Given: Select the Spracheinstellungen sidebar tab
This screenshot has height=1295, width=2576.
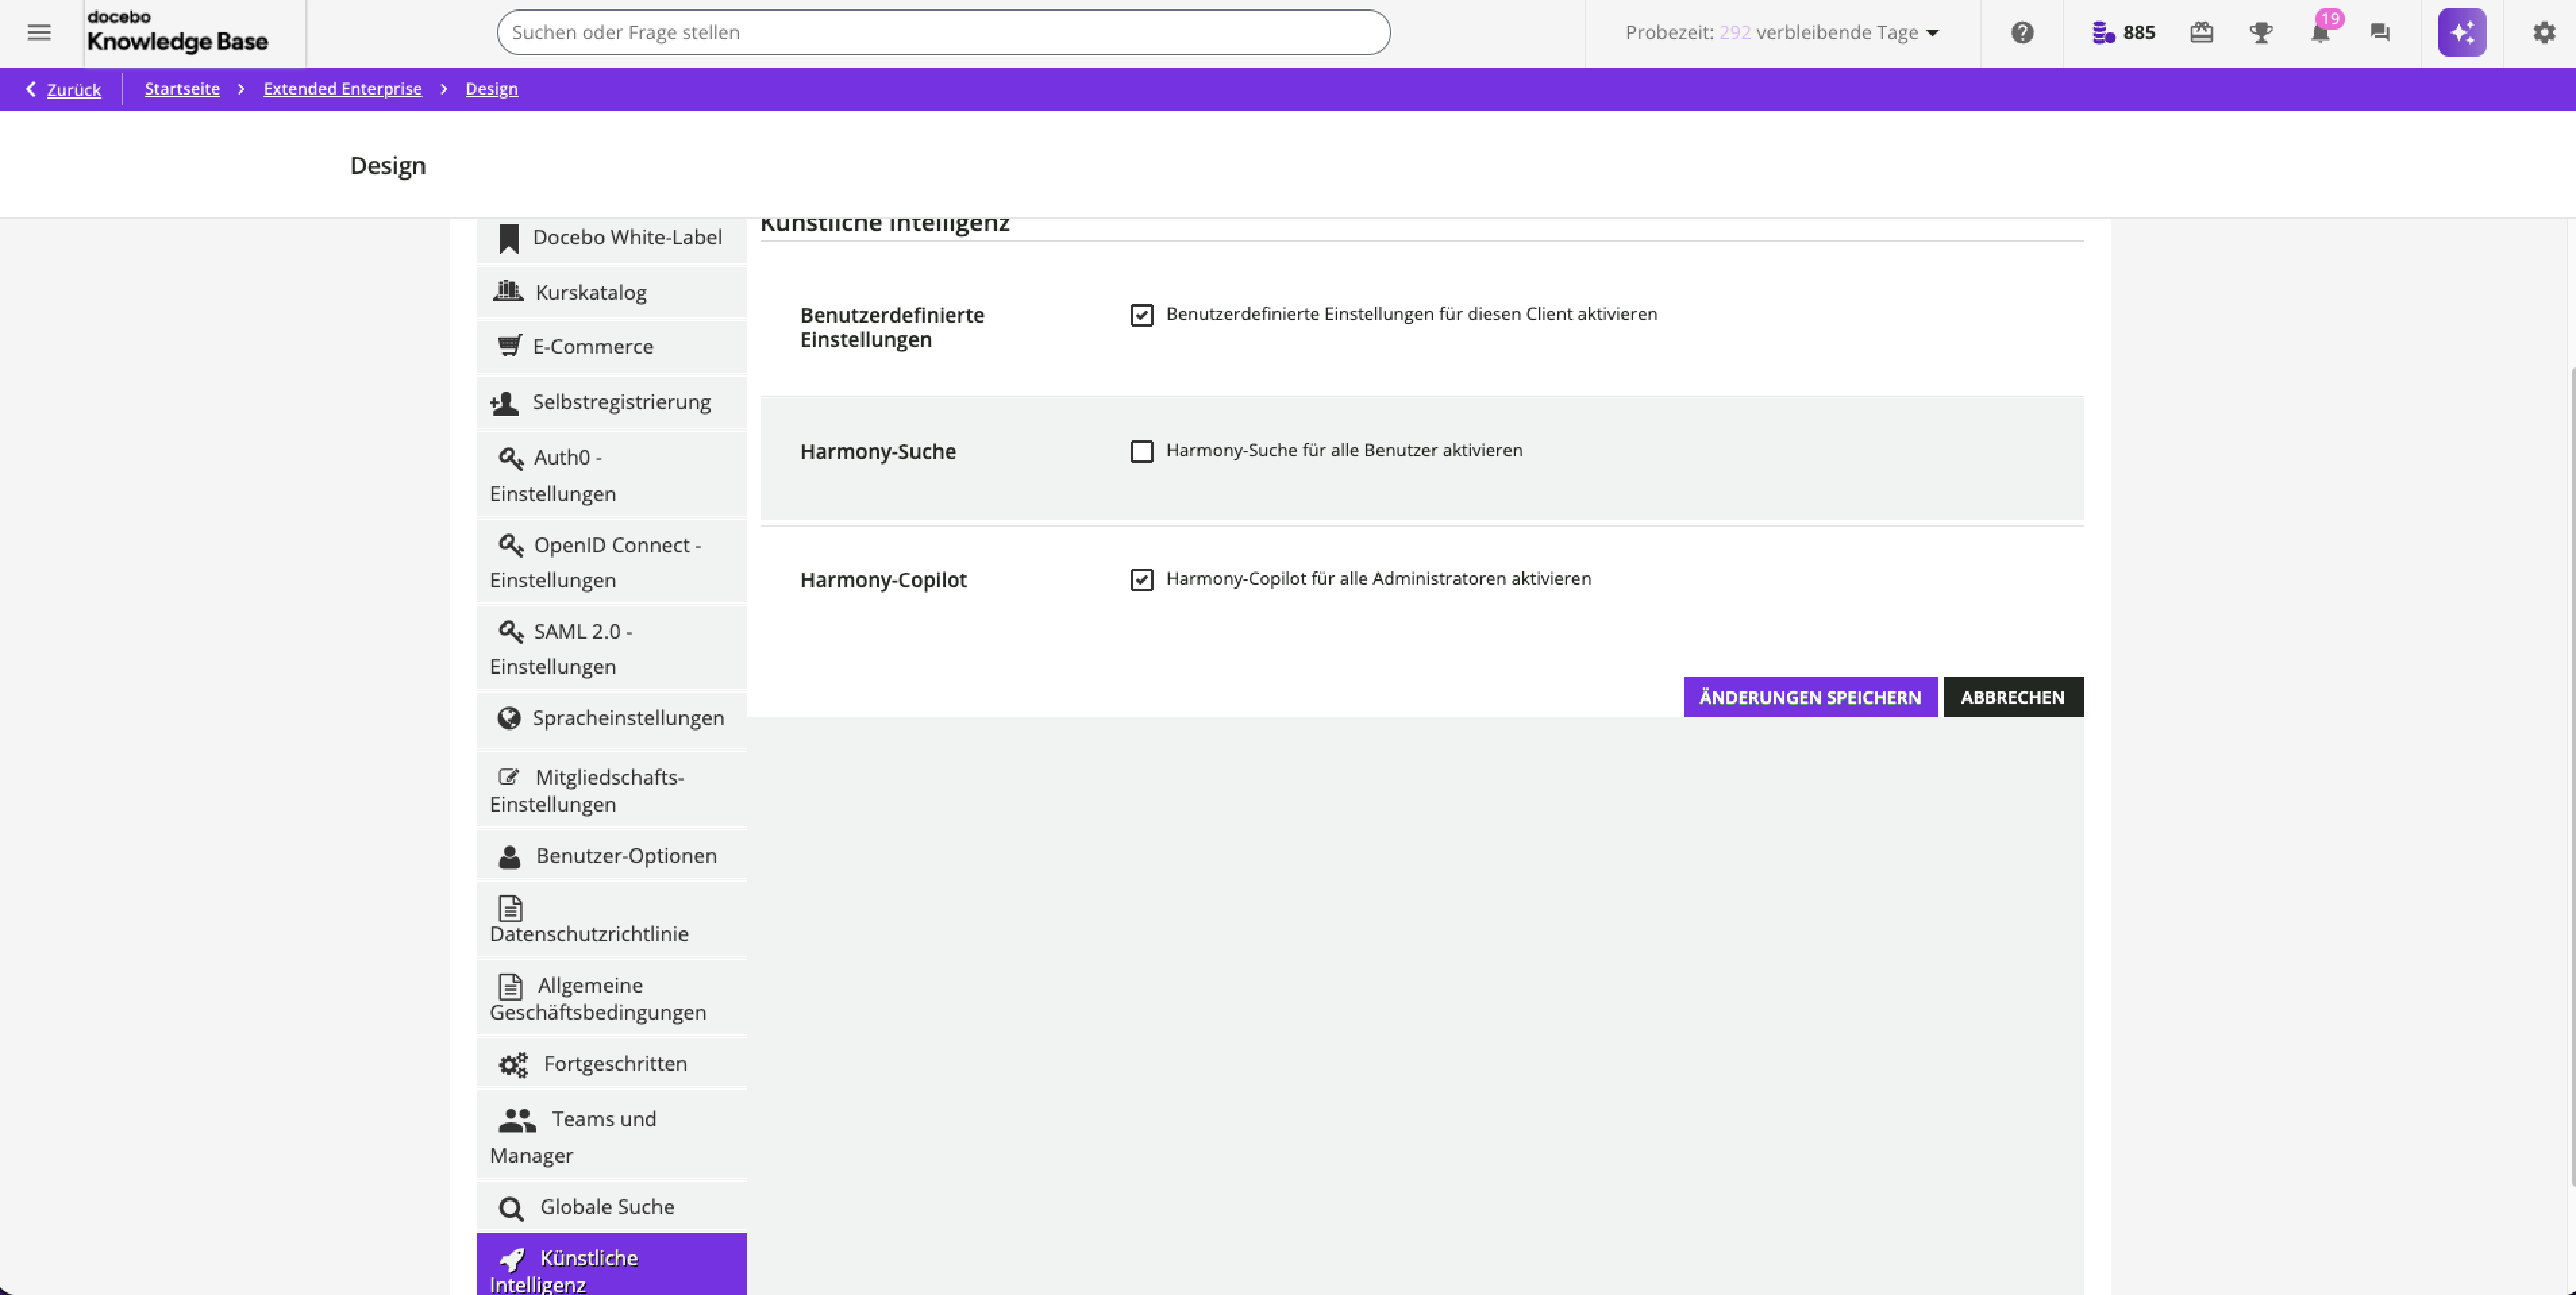Looking at the screenshot, I should click(627, 718).
